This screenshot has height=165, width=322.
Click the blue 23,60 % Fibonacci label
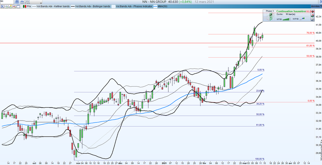click(260, 91)
